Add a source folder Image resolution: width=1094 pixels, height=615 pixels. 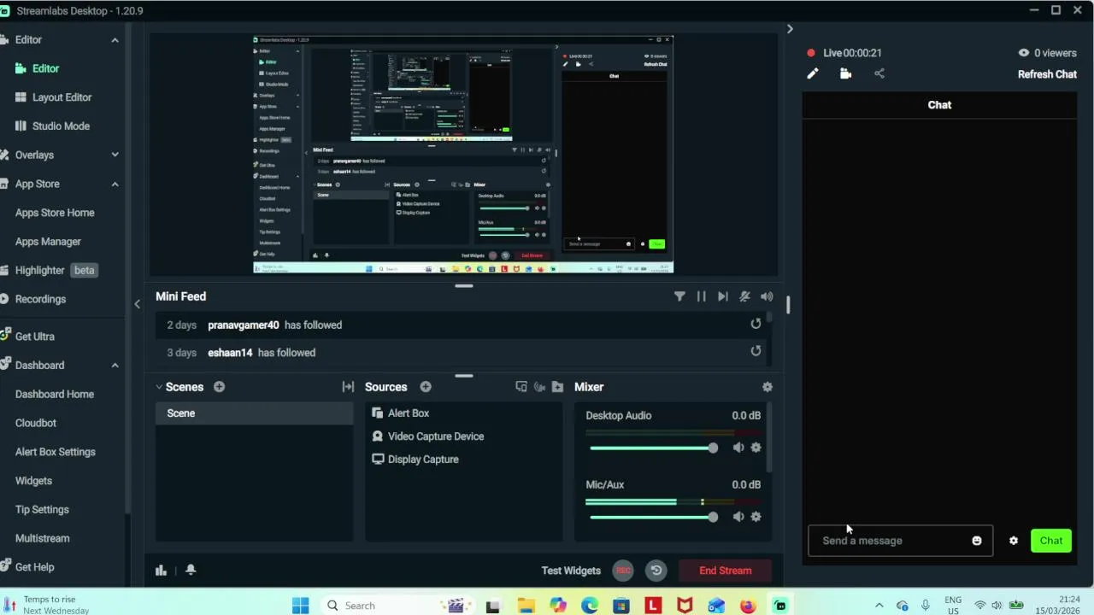point(557,387)
